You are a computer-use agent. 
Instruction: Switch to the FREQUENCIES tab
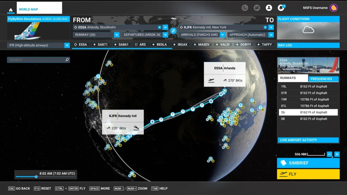coord(323,78)
